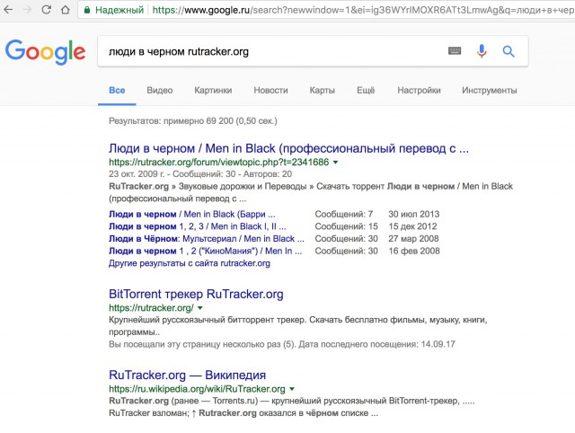Open RuTracker.org — Википедия result

[187, 376]
